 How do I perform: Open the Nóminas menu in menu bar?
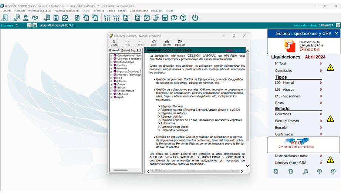20,11
